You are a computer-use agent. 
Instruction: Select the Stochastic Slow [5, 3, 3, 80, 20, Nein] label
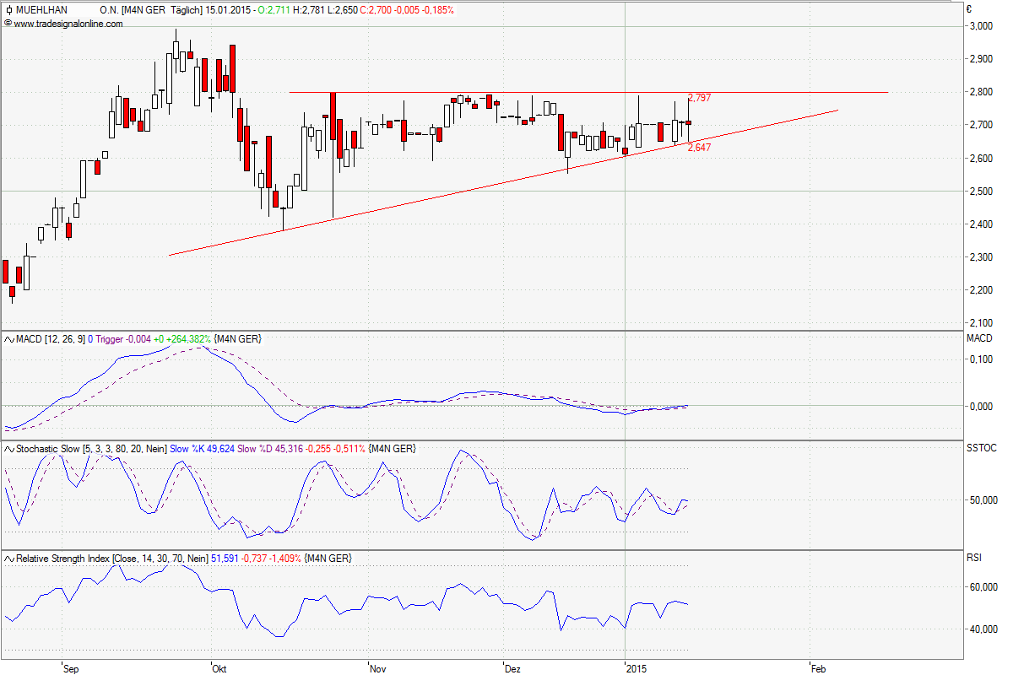91,449
